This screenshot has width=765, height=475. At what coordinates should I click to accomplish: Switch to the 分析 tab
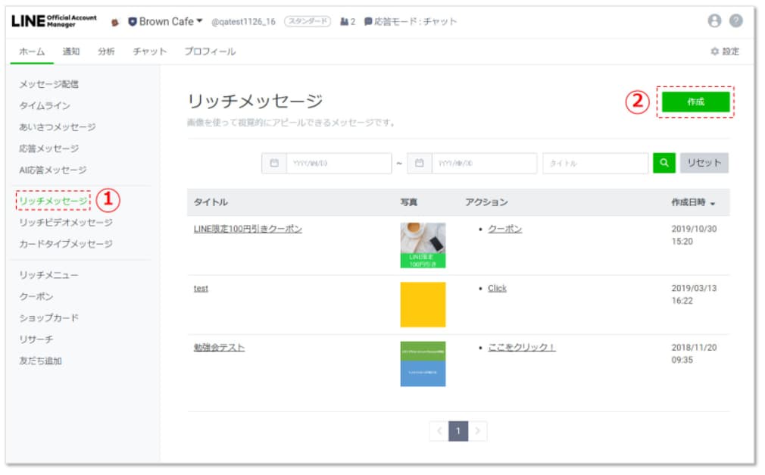click(106, 52)
